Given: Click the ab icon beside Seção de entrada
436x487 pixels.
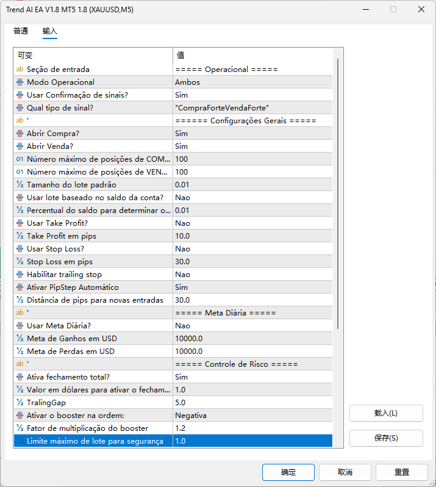Looking at the screenshot, I should coord(20,70).
